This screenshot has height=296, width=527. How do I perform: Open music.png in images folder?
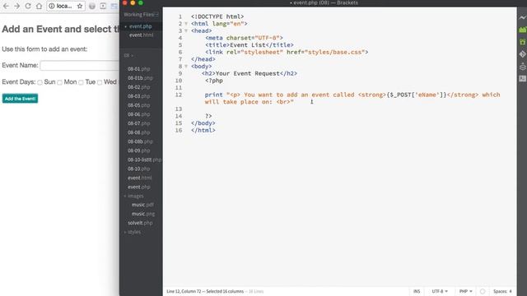143,214
